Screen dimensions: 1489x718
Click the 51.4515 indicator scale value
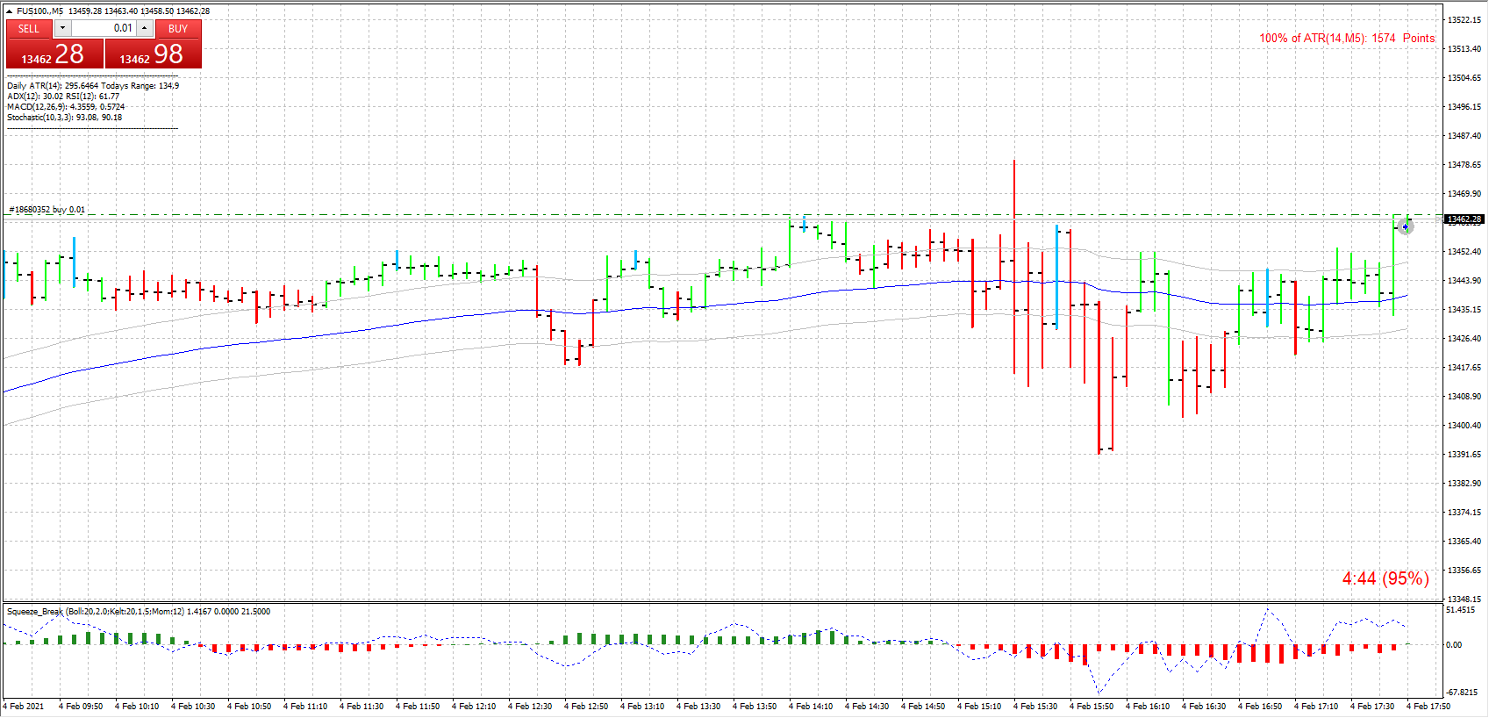click(1460, 610)
